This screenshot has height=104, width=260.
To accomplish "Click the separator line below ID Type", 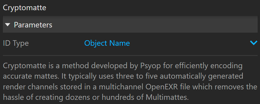I will pos(130,56).
